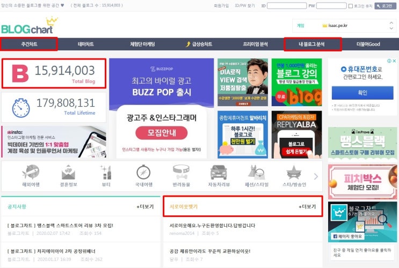
Task: Select the 결혼정보 envelope icon
Action: point(68,172)
